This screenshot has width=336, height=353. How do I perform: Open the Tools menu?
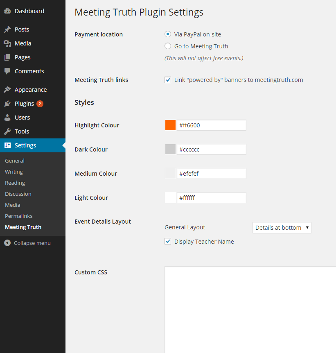pyautogui.click(x=33, y=131)
